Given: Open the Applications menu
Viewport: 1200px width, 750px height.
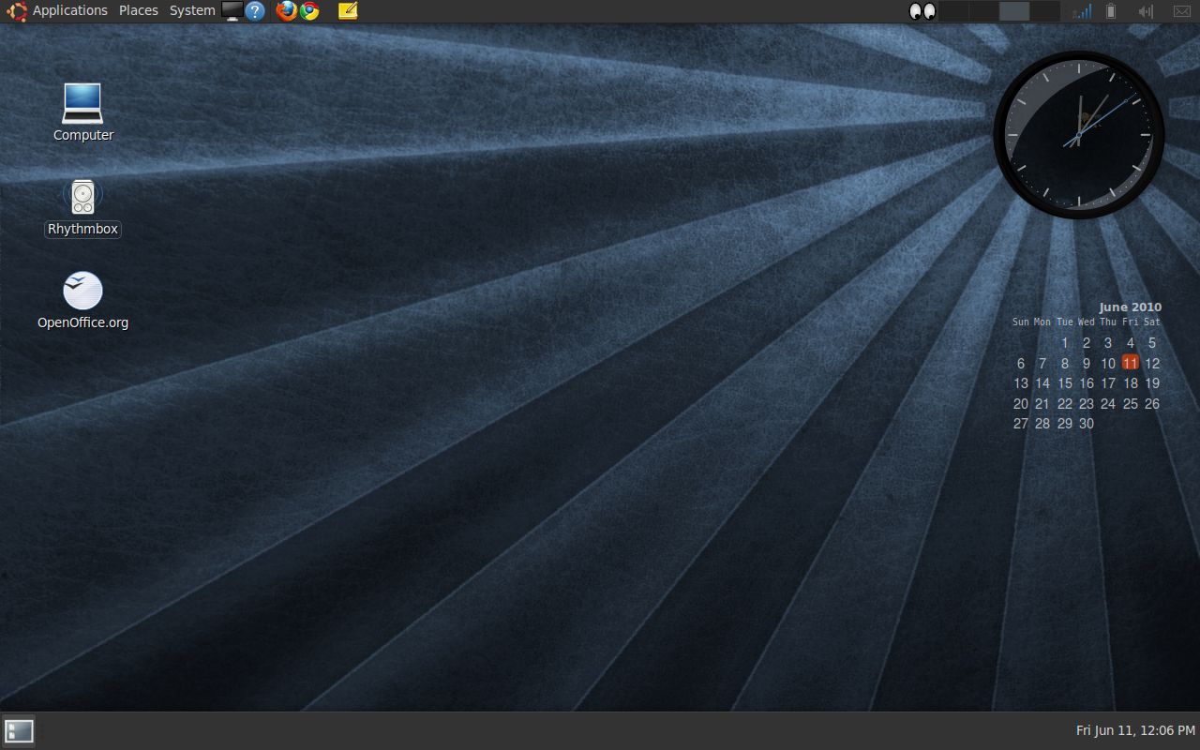Looking at the screenshot, I should [x=70, y=10].
